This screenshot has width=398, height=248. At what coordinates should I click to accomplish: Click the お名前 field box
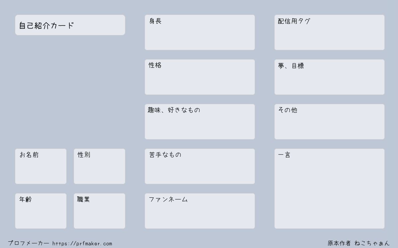[41, 166]
